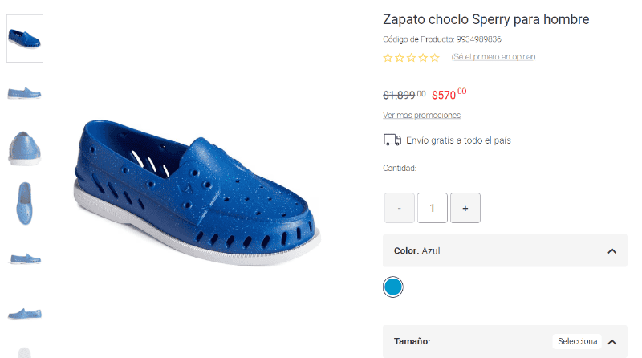Click the third star rating icon
This screenshot has width=642, height=358.
(x=412, y=58)
